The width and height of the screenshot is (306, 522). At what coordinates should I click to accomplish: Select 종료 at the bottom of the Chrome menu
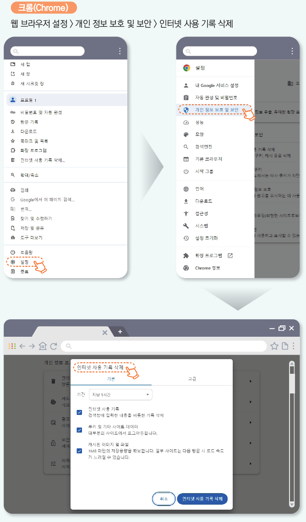click(25, 272)
